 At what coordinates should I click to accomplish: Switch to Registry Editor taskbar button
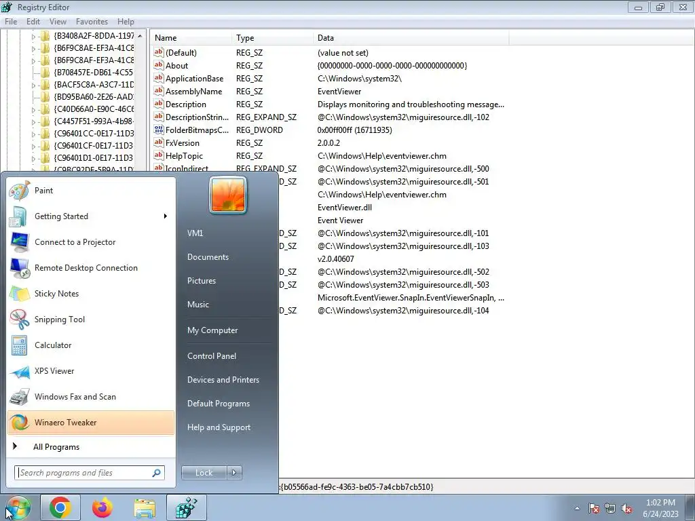pos(186,507)
